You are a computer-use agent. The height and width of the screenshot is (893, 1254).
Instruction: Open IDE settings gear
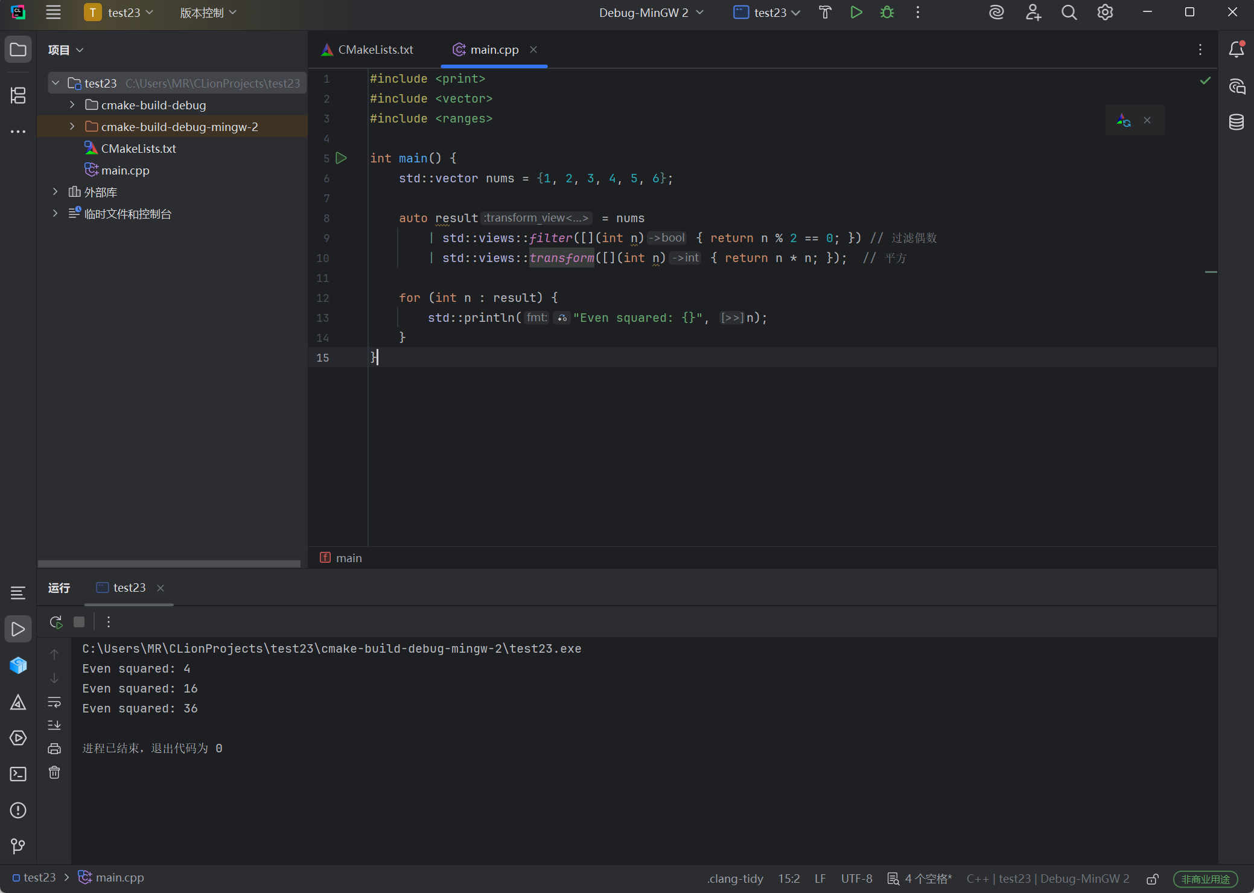[1105, 13]
